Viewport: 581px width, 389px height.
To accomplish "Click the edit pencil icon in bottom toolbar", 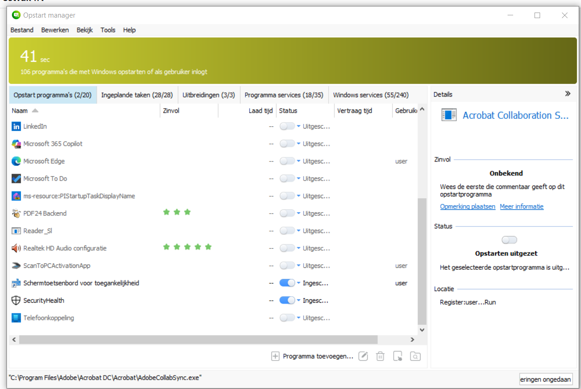I will coord(363,356).
